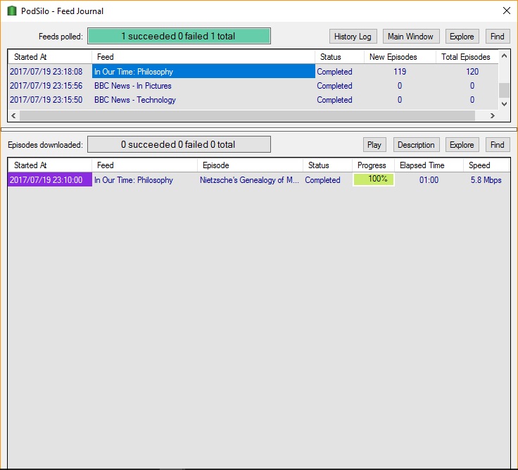The height and width of the screenshot is (470, 518).
Task: Open the History Log
Action: (353, 37)
